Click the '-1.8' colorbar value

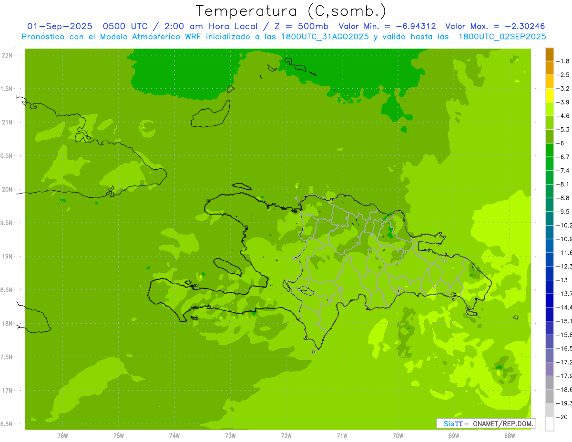pyautogui.click(x=563, y=62)
